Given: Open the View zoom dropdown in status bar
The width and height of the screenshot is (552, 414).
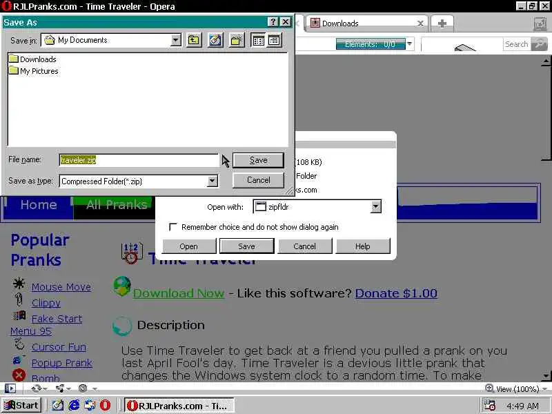Looking at the screenshot, I should [x=545, y=388].
